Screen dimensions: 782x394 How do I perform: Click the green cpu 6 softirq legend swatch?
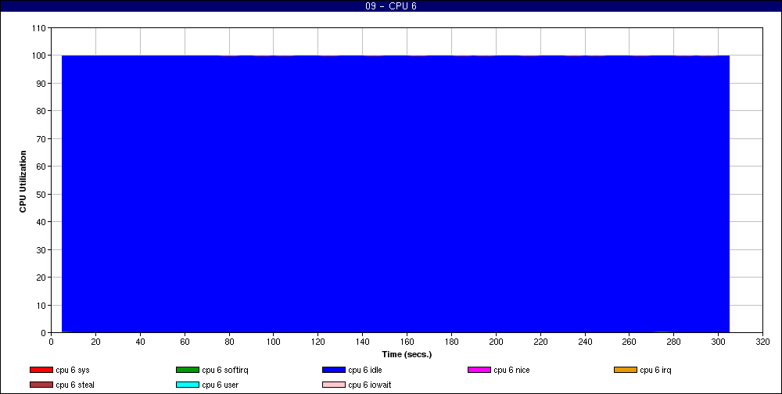point(188,370)
